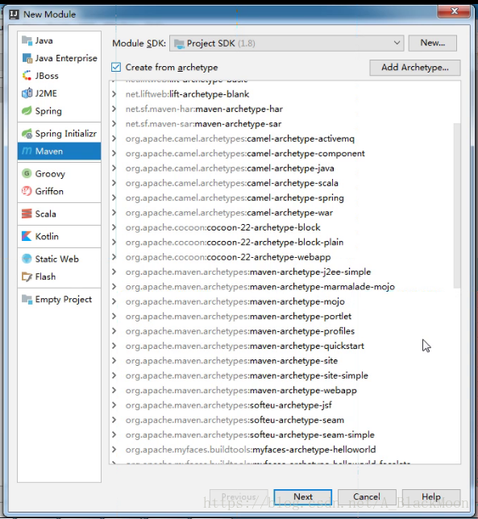
Task: Click the New... SDK button
Action: pos(433,43)
